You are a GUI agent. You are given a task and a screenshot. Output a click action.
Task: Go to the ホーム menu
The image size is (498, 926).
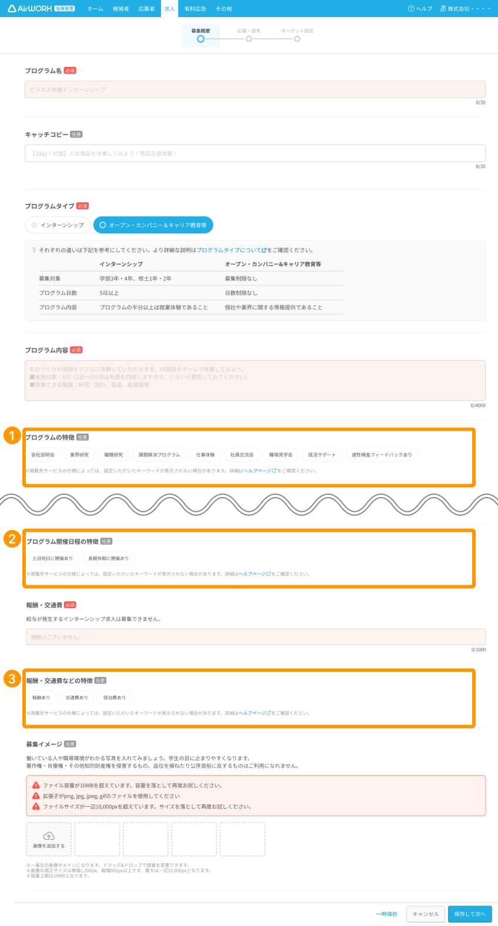pos(95,9)
